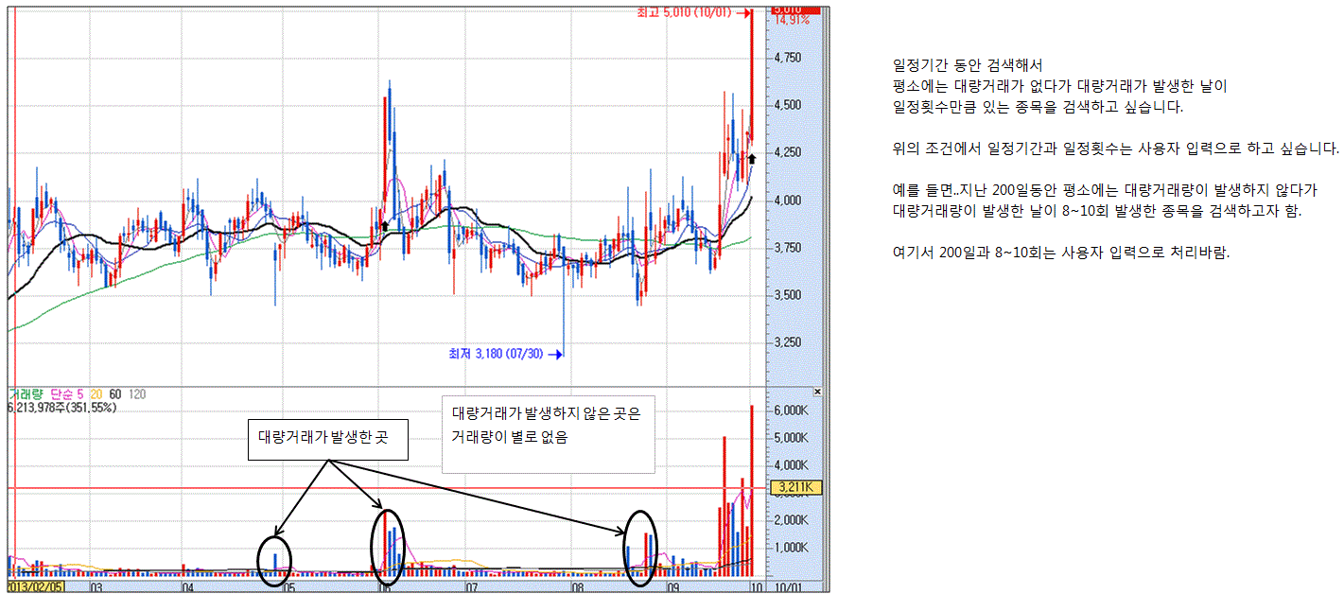The height and width of the screenshot is (594, 1344).
Task: Close the volume indicator panel
Action: click(x=818, y=391)
